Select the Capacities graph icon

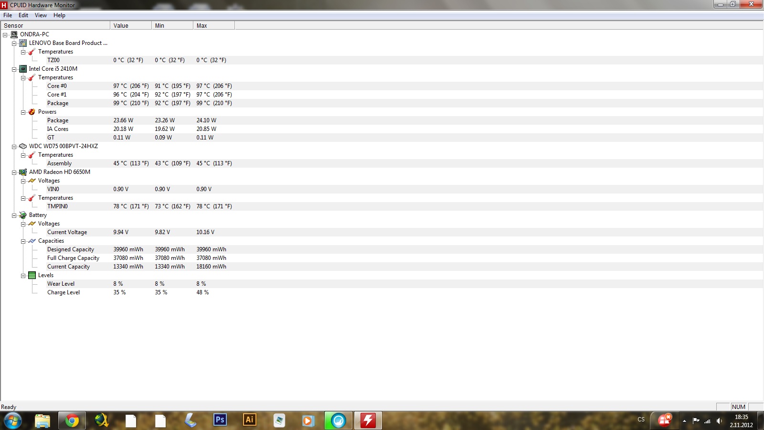click(x=32, y=241)
